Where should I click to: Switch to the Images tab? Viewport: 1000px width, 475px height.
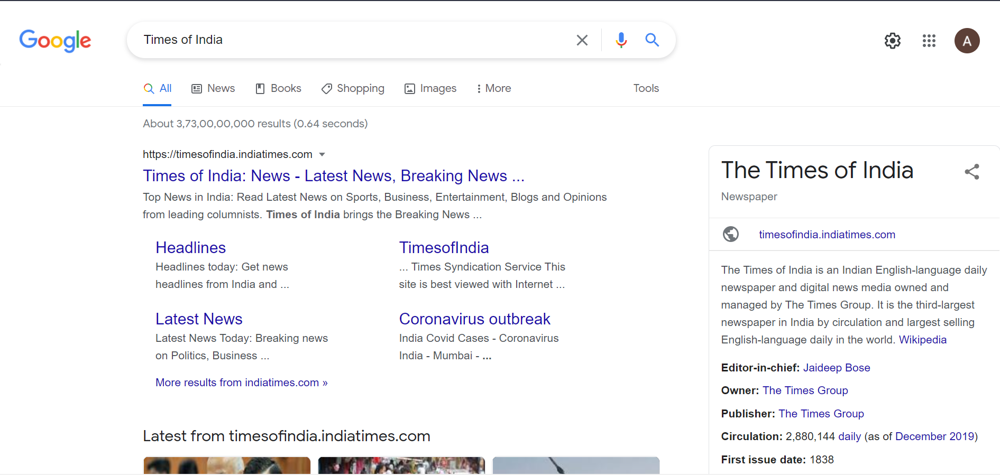coord(430,89)
